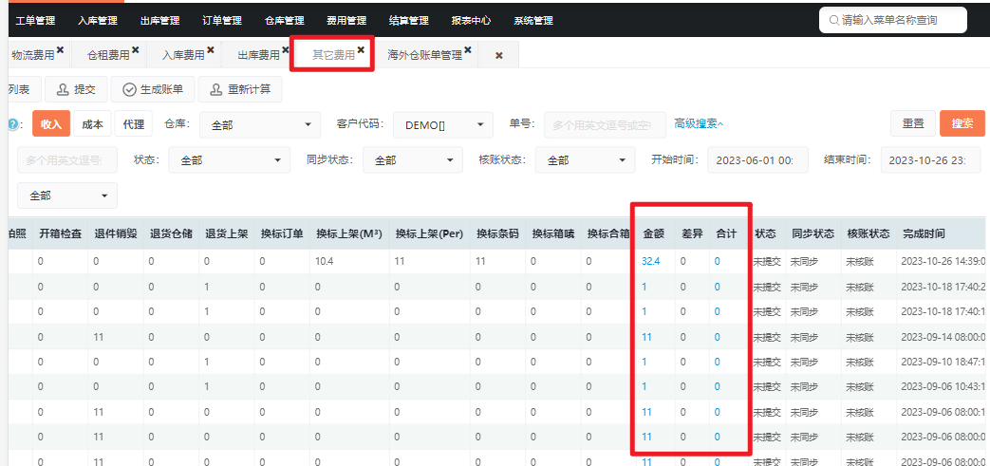Open the 32.4 amount link
This screenshot has height=466, width=990.
pos(650,261)
